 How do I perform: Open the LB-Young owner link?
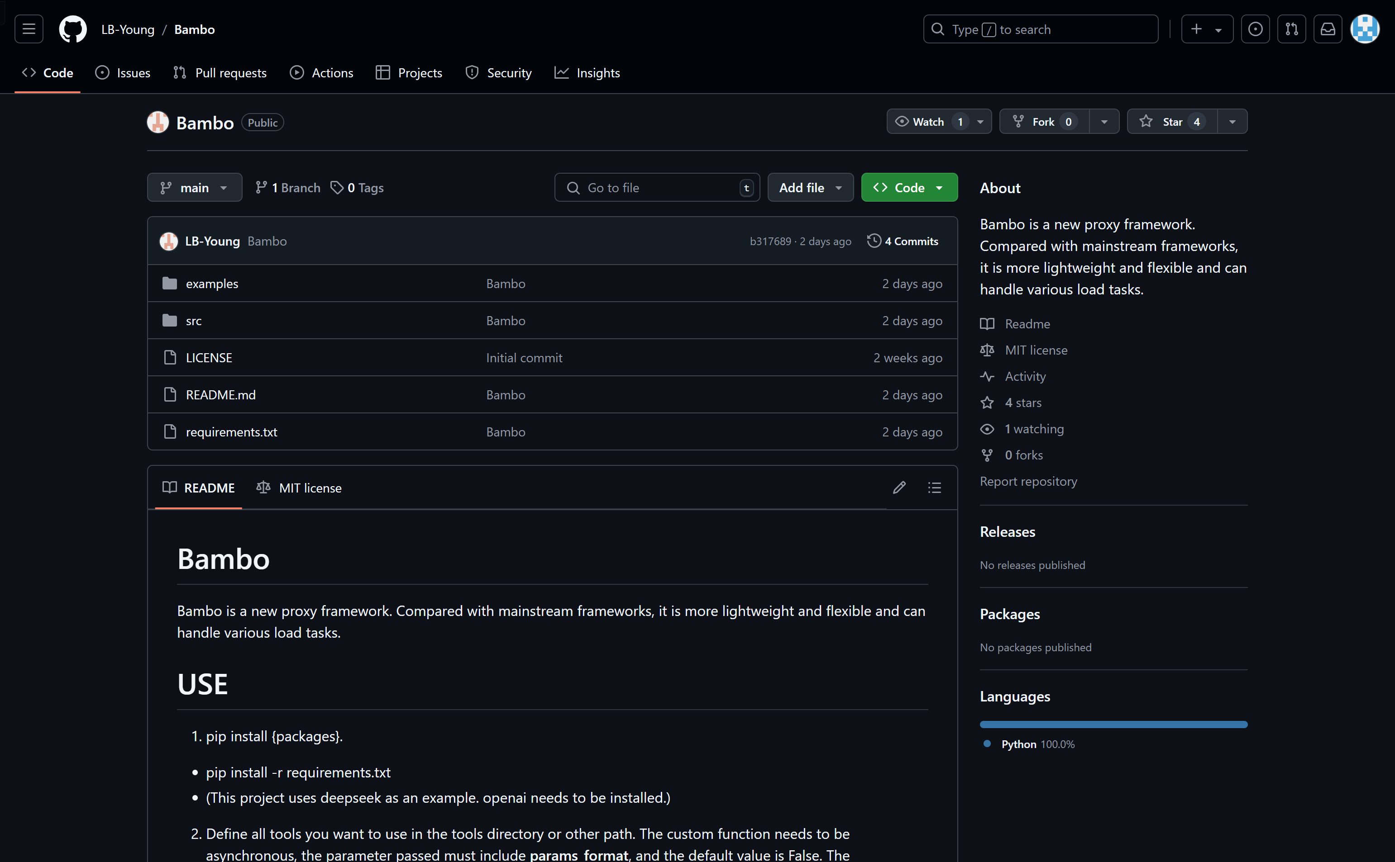[x=128, y=29]
